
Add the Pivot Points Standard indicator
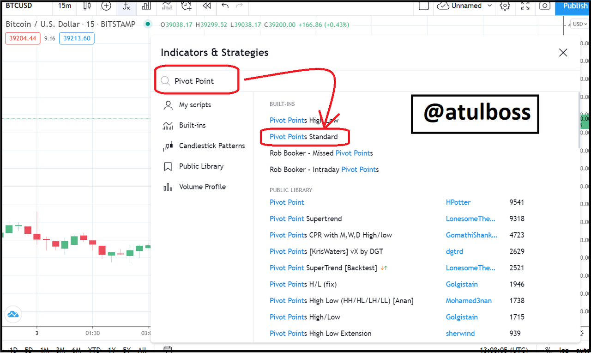304,137
